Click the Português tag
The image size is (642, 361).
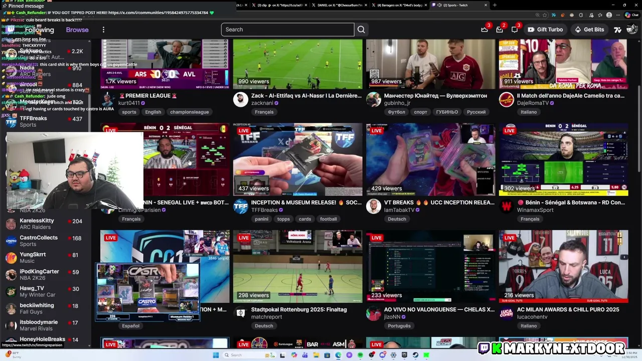pos(399,326)
